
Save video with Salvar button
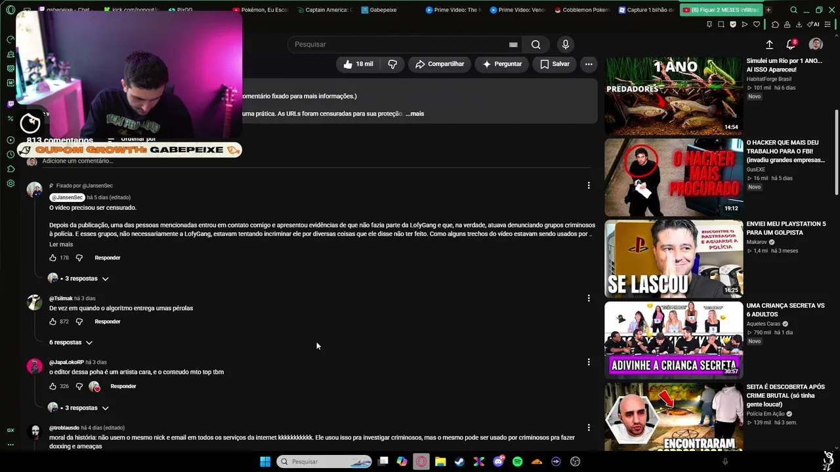pos(555,64)
